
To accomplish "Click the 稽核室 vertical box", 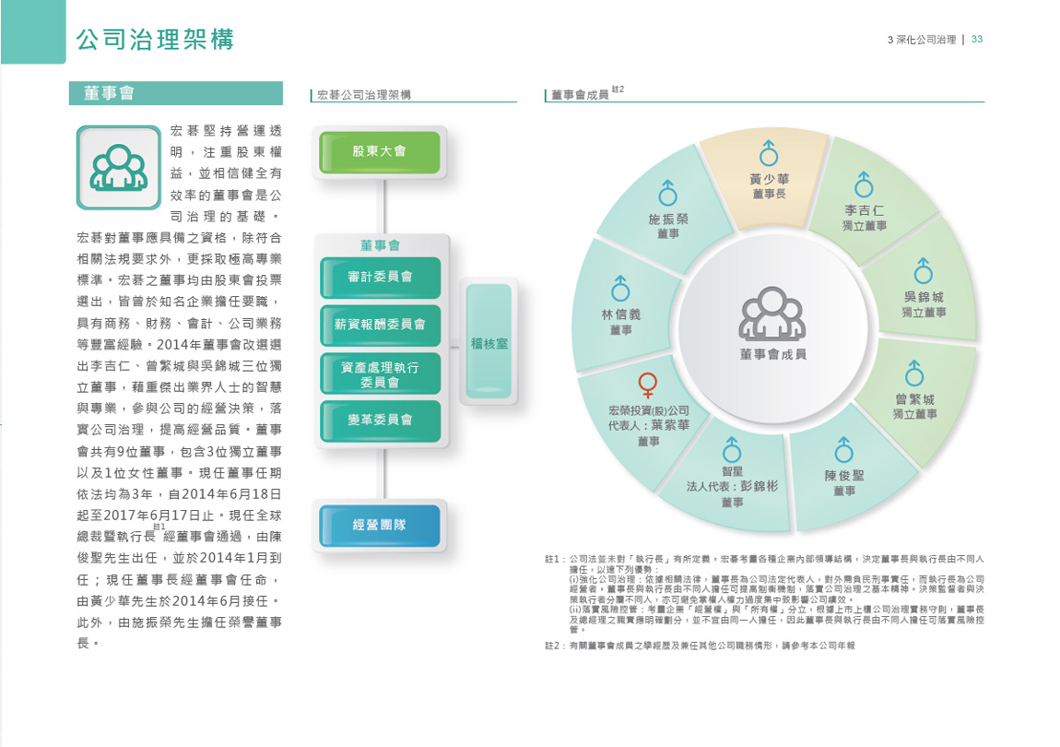I will 489,341.
